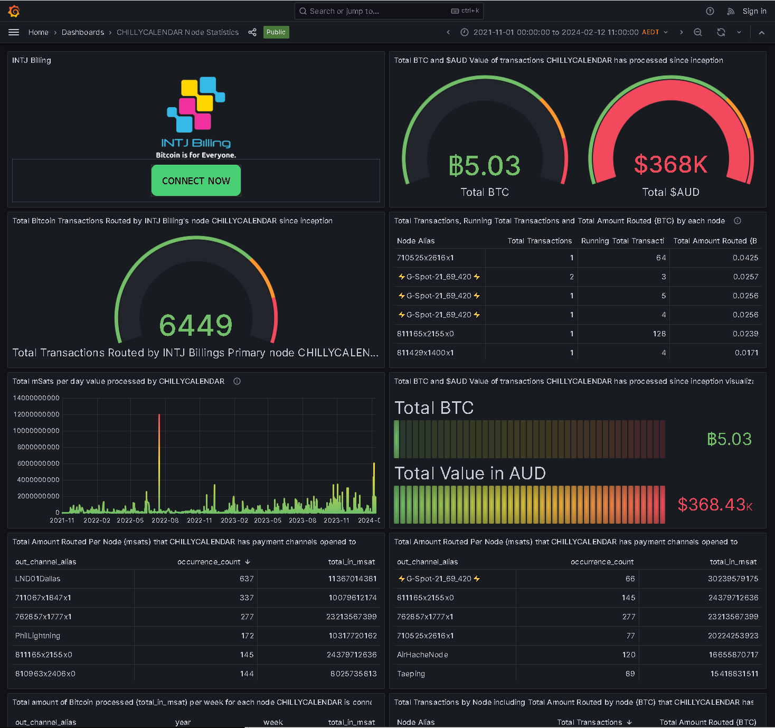Click the Total BTC bar gauge
This screenshot has width=775, height=728.
(530, 439)
